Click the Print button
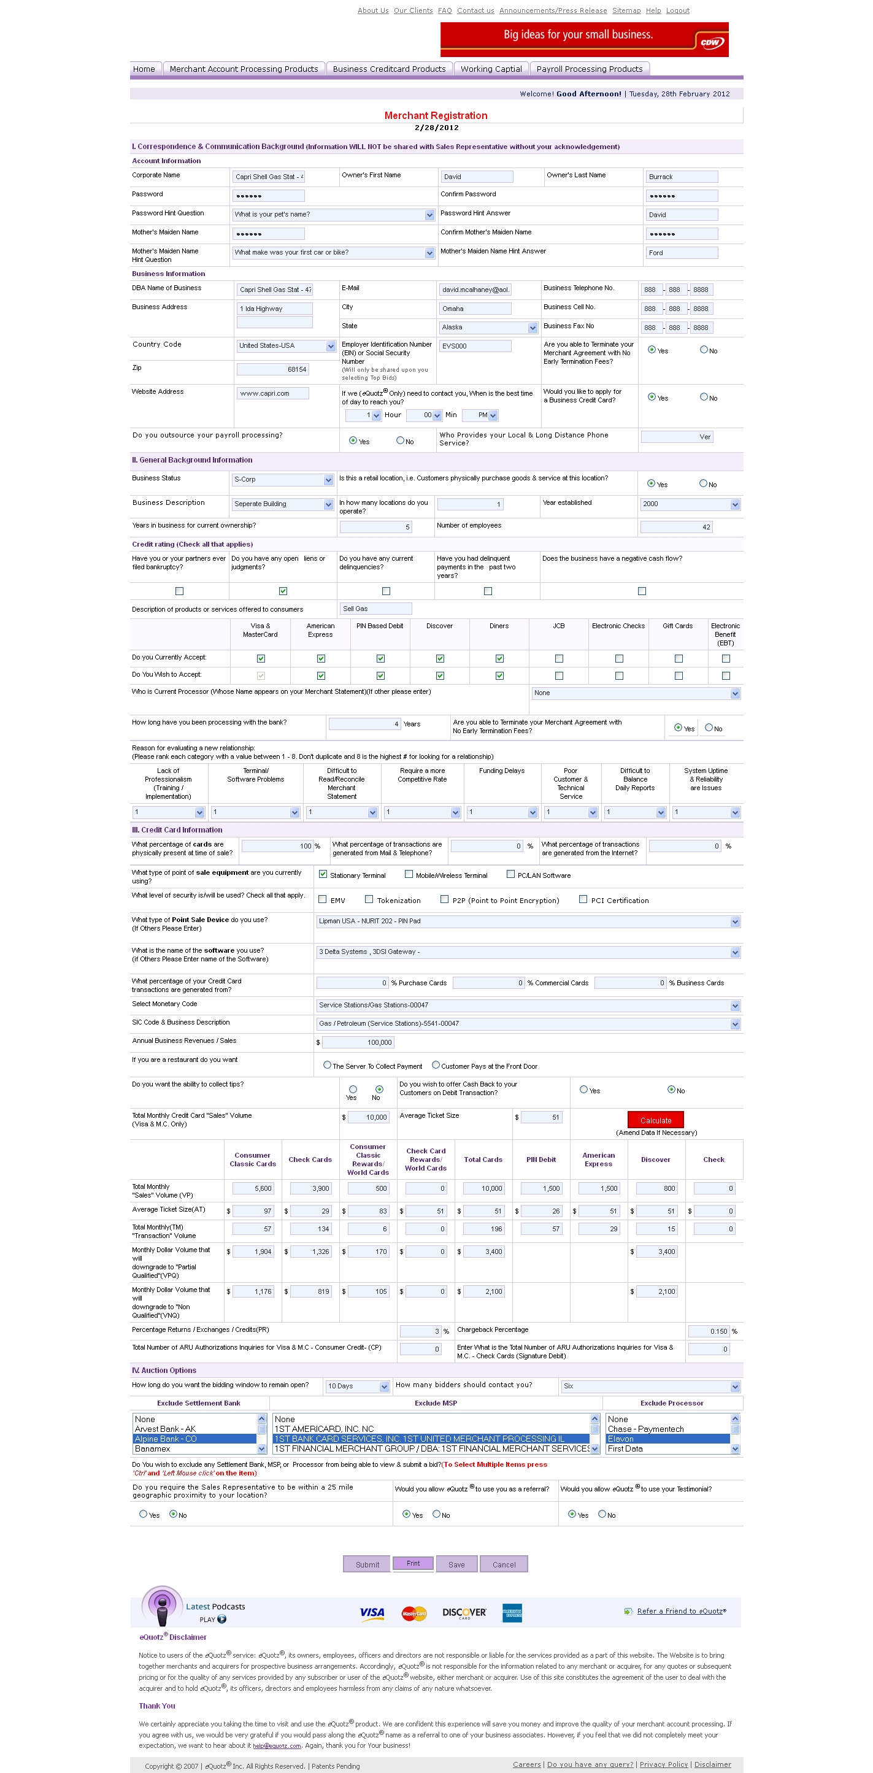Viewport: 873px width, 1773px height. tap(413, 1563)
